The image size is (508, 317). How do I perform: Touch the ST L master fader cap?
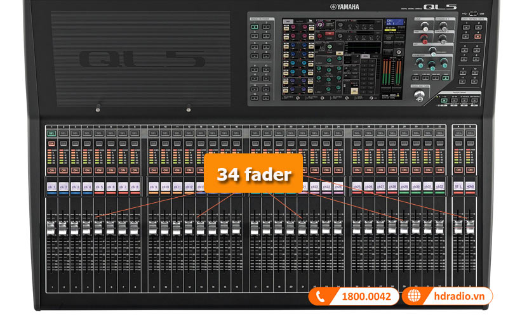click(458, 227)
